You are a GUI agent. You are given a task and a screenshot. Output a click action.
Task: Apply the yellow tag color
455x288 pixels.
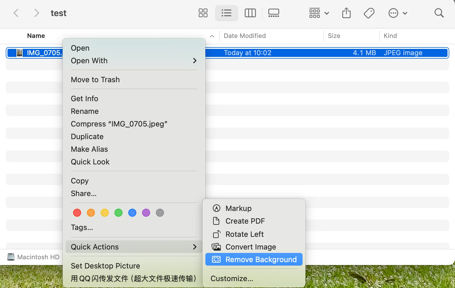pos(105,213)
